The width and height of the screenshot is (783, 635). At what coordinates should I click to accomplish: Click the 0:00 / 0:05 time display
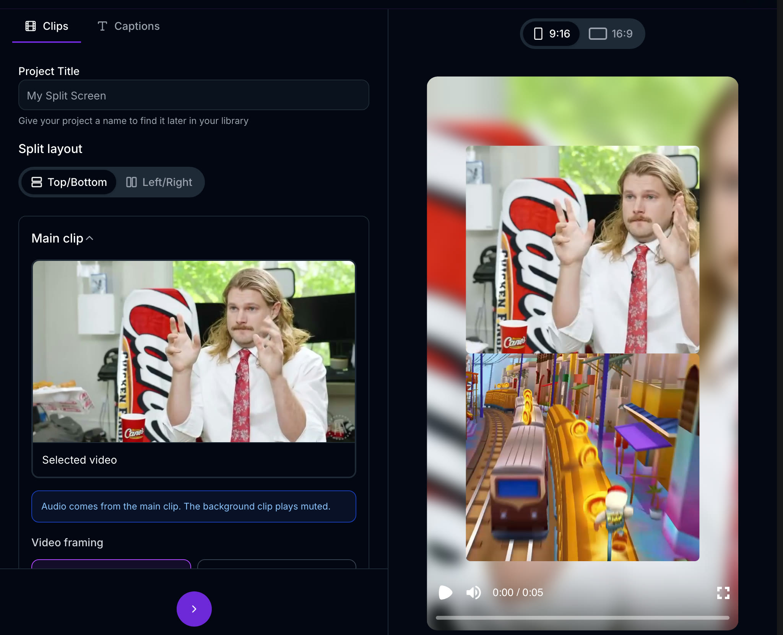pyautogui.click(x=518, y=593)
